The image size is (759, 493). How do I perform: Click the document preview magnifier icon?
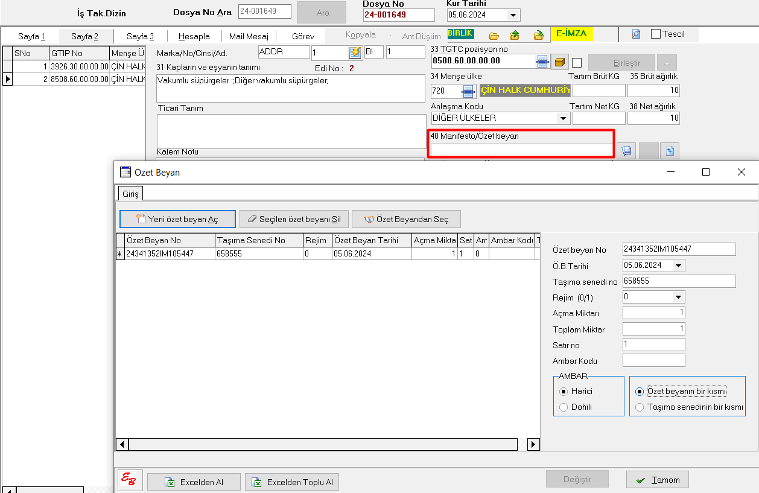pyautogui.click(x=636, y=34)
